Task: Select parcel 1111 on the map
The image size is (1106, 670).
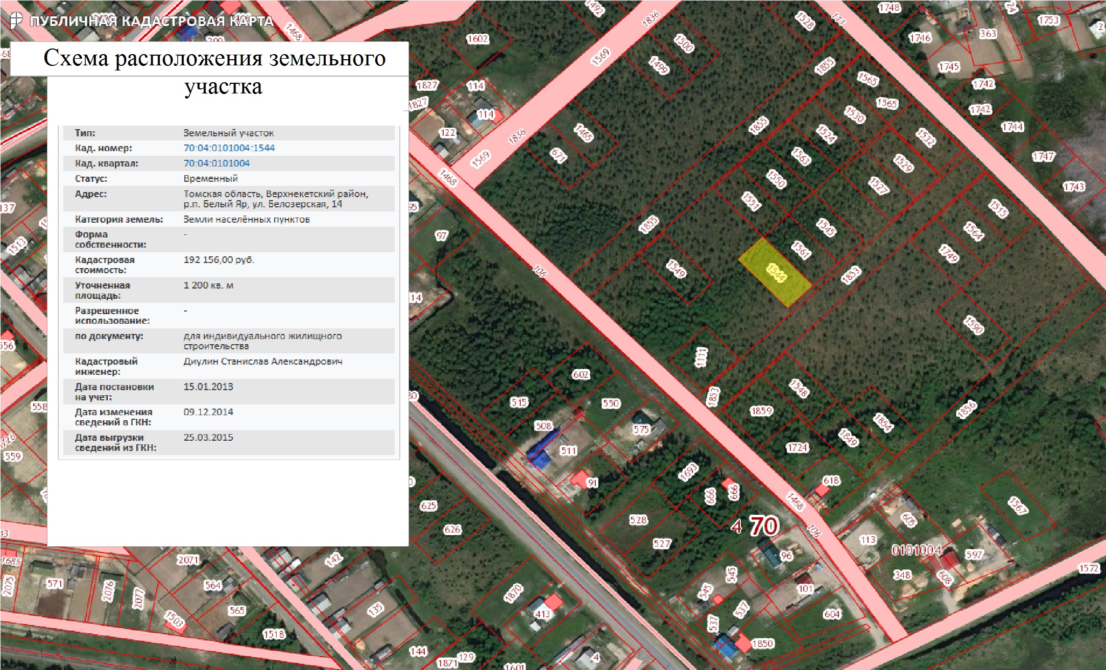Action: click(702, 357)
